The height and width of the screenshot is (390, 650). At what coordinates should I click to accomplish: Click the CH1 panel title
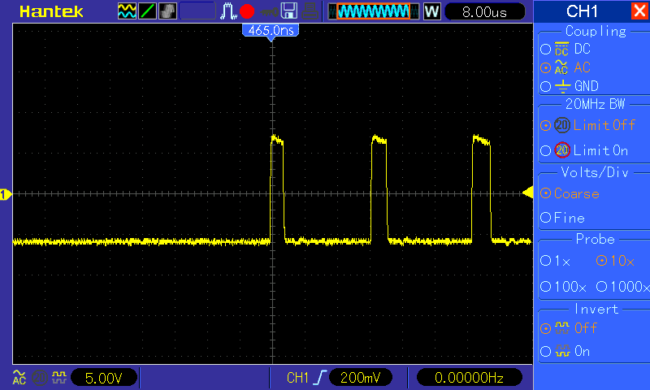582,11
